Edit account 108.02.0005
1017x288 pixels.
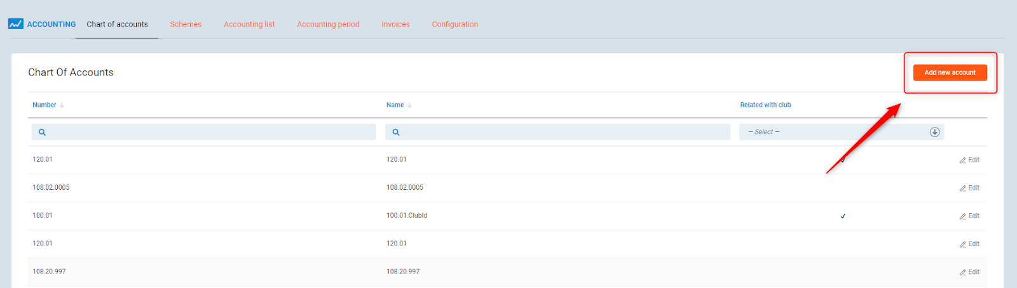[x=969, y=188]
